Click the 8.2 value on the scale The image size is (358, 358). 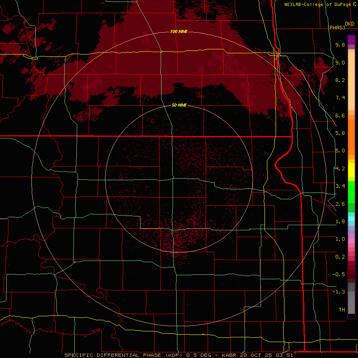coord(340,80)
